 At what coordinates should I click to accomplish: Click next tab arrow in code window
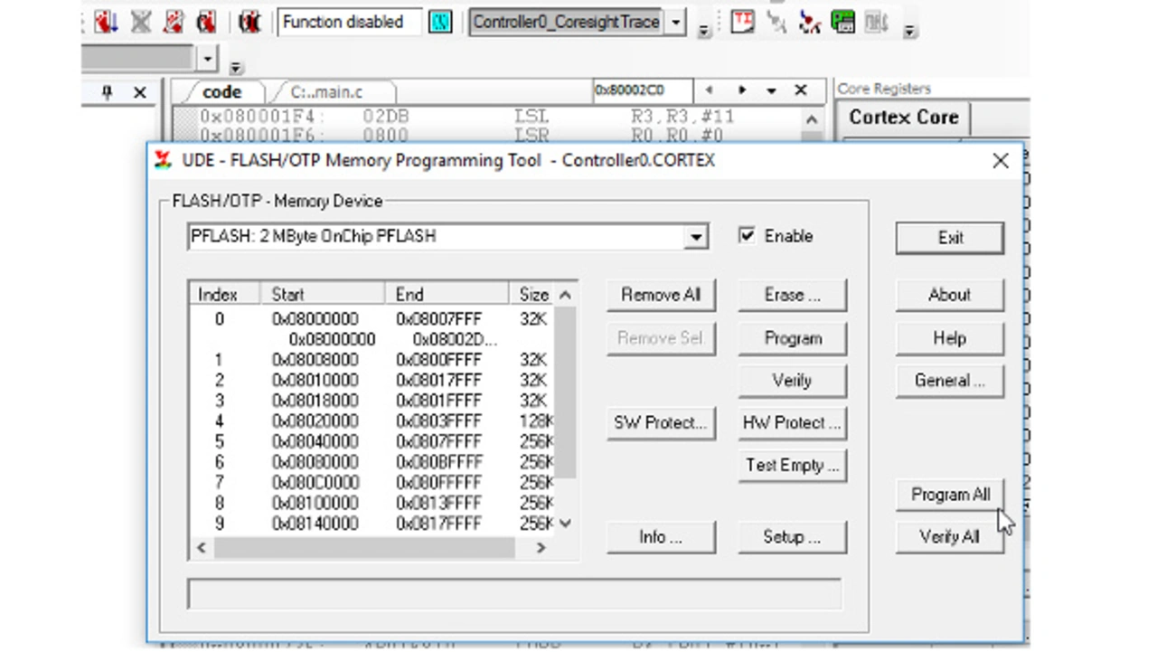pos(741,90)
